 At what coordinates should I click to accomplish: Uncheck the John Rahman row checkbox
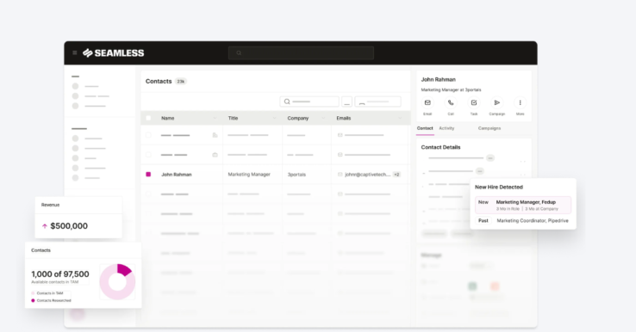point(148,175)
